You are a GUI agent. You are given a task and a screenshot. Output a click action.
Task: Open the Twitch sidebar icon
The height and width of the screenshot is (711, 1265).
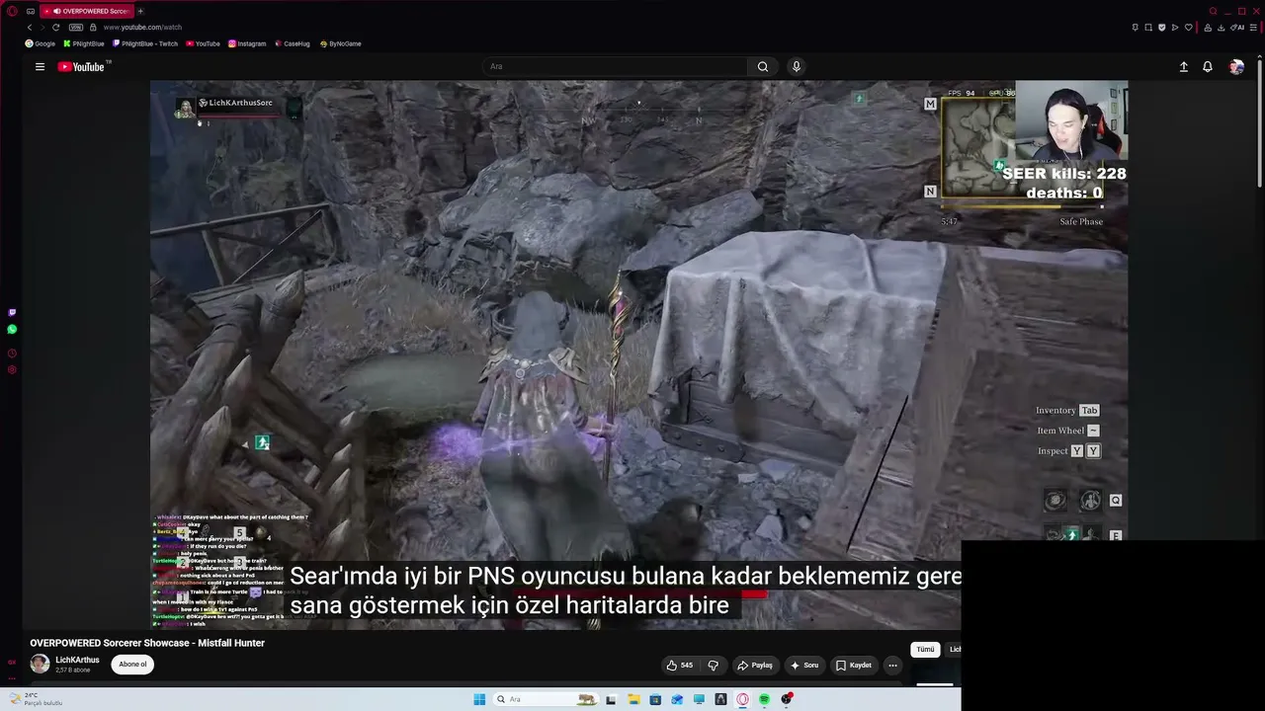coord(12,312)
